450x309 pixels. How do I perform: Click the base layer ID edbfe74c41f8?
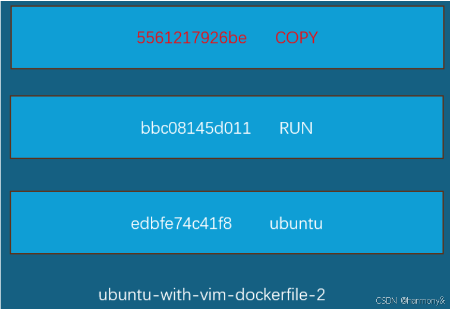coord(181,223)
